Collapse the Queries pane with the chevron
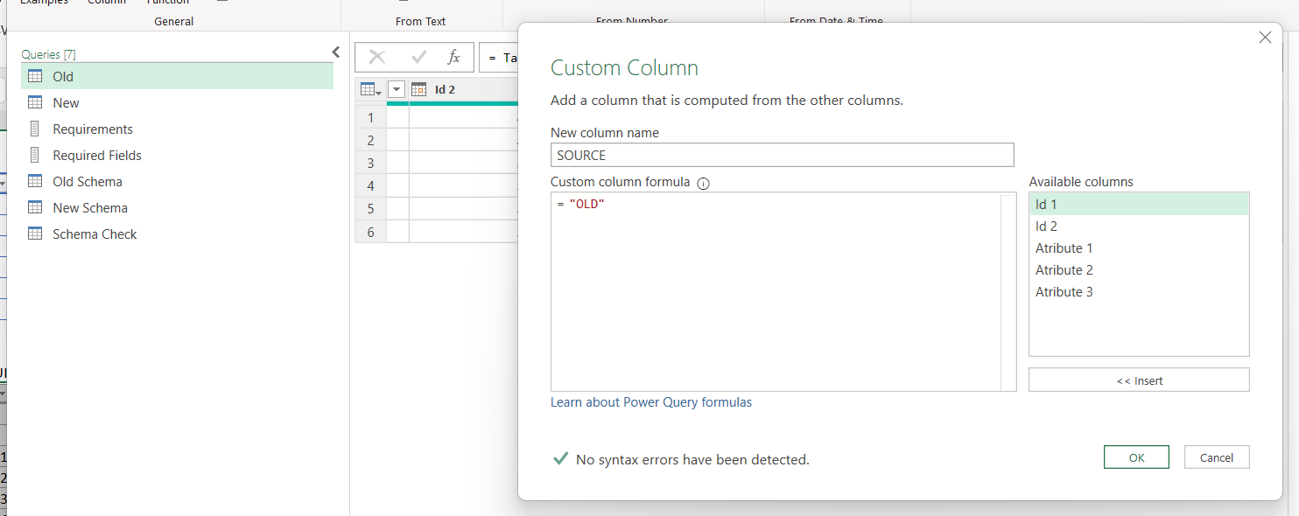Image resolution: width=1299 pixels, height=516 pixels. pos(335,52)
